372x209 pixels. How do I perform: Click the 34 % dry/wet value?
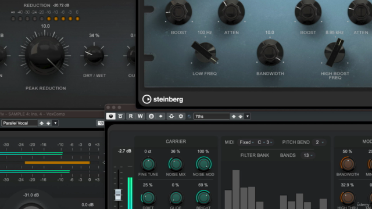94,35
